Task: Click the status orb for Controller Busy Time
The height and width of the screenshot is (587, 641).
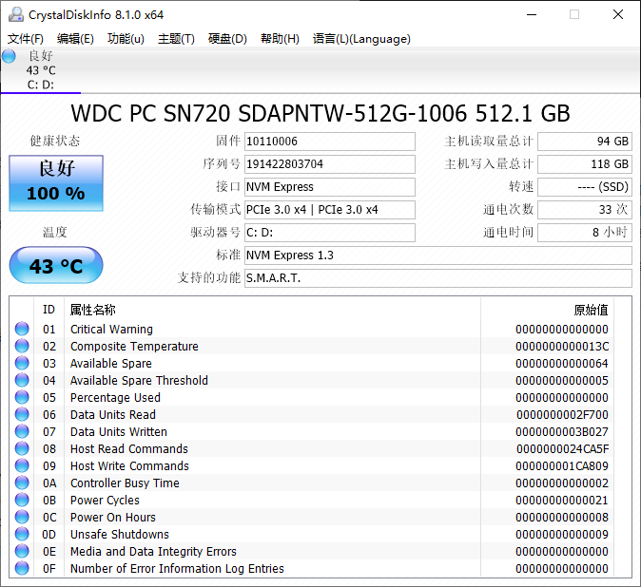Action: click(x=22, y=483)
